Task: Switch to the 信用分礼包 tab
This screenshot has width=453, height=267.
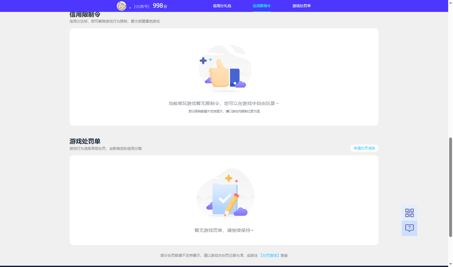Action: (222, 6)
